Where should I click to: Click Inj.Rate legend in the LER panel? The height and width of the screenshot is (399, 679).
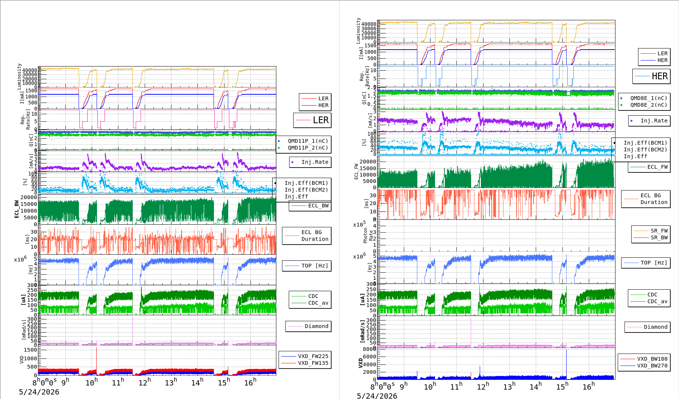tap(315, 162)
